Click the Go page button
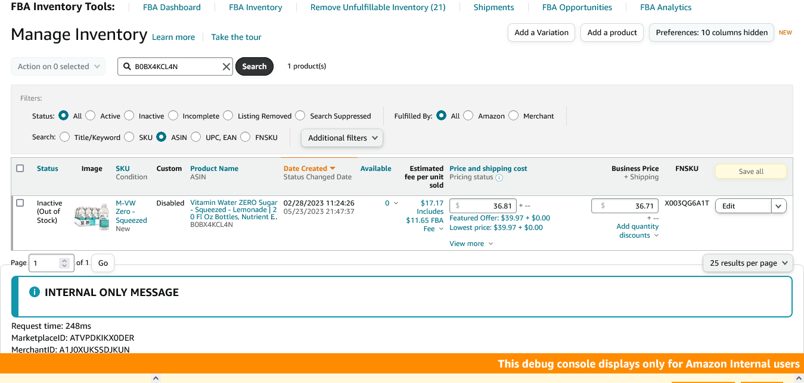The width and height of the screenshot is (804, 383). click(103, 263)
